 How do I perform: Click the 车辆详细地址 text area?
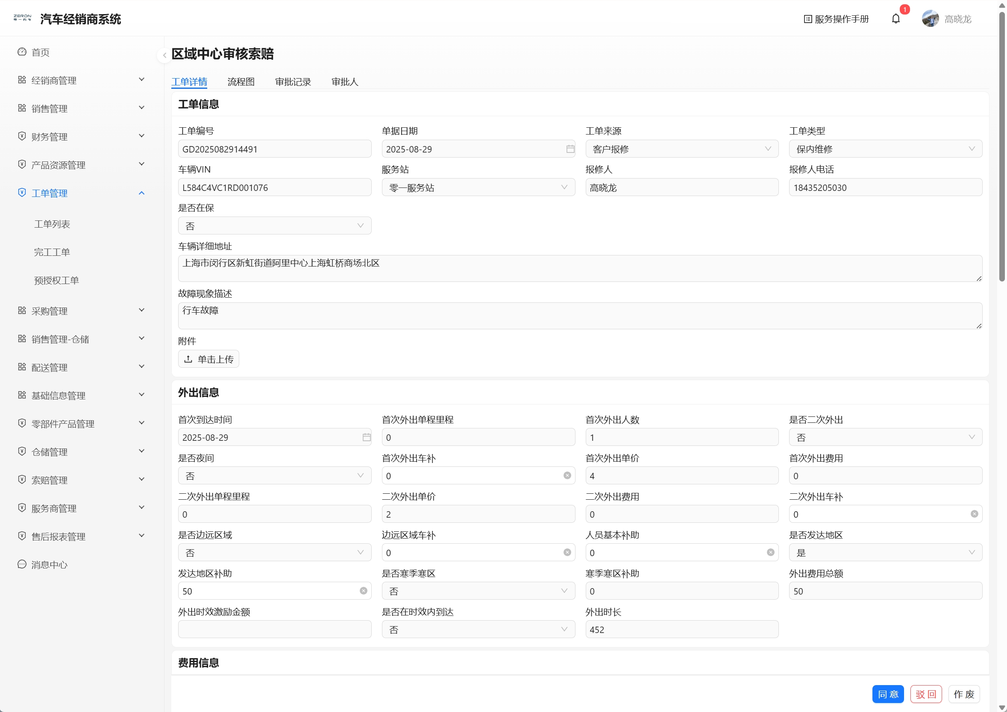[580, 268]
